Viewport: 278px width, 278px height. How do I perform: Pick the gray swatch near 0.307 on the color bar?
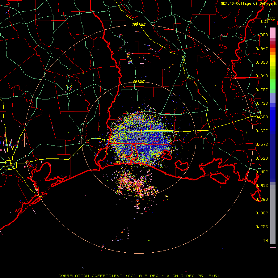click(273, 216)
